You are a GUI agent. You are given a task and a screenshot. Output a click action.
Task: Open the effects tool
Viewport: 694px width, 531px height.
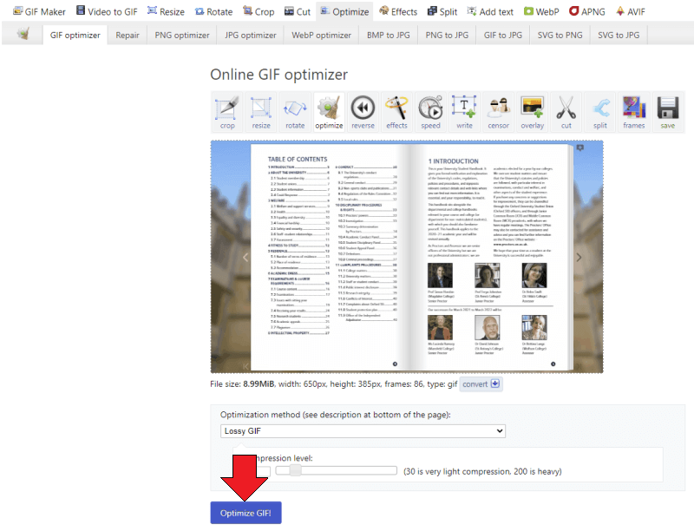(396, 113)
